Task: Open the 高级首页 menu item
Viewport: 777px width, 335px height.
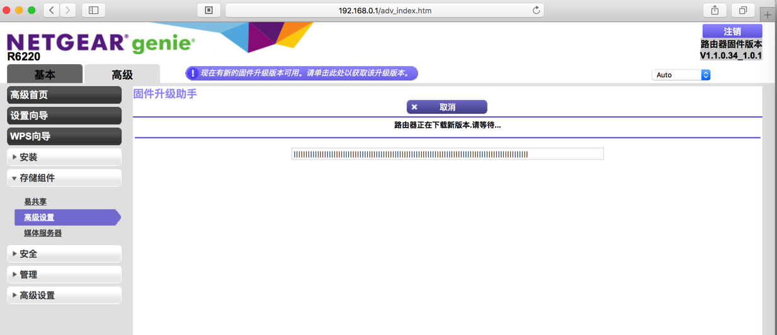Action: click(64, 95)
